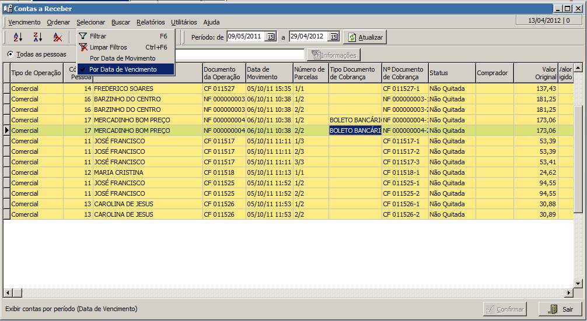Click the person search text field
Image resolution: width=587 pixels, height=321 pixels.
coord(240,55)
